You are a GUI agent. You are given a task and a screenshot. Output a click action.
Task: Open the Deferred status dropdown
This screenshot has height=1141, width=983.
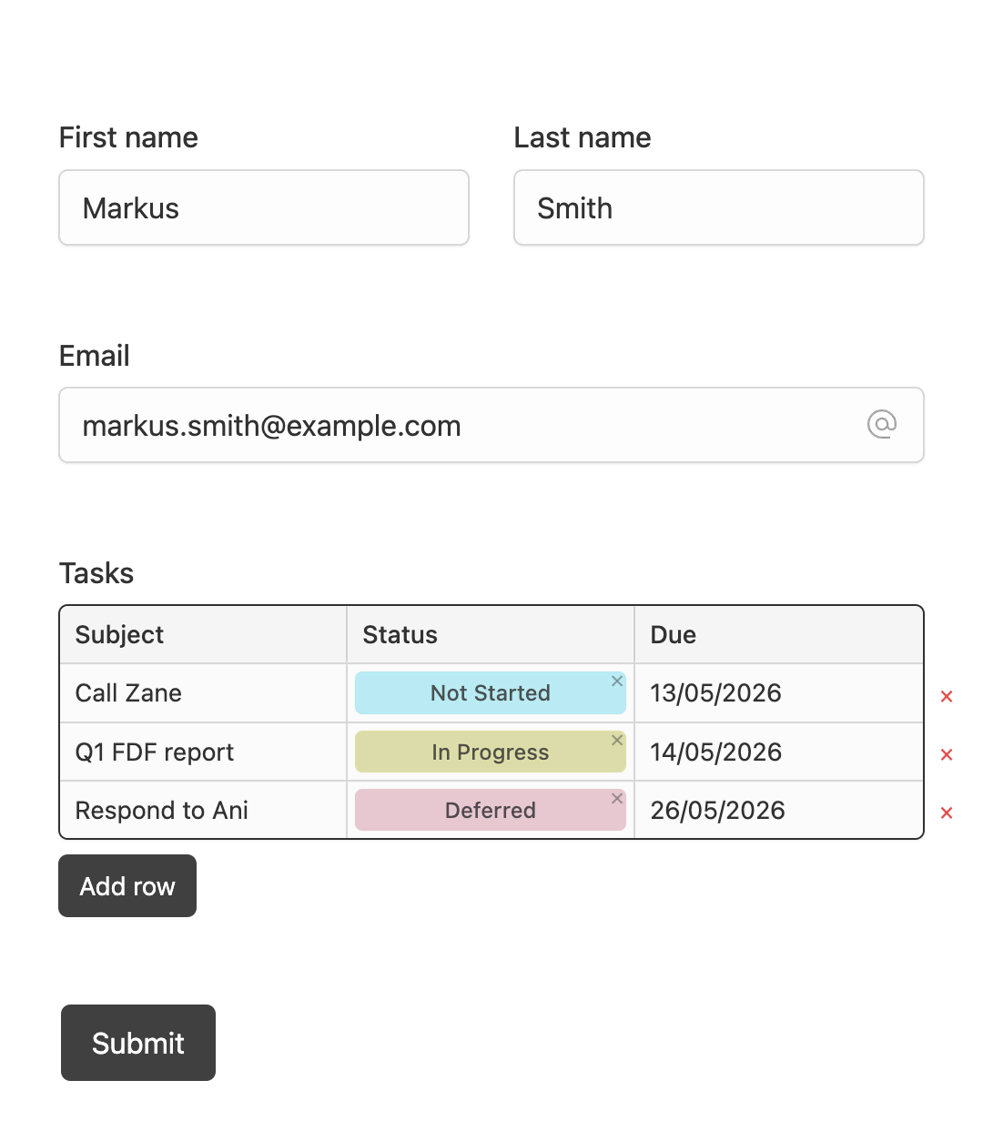coord(491,810)
